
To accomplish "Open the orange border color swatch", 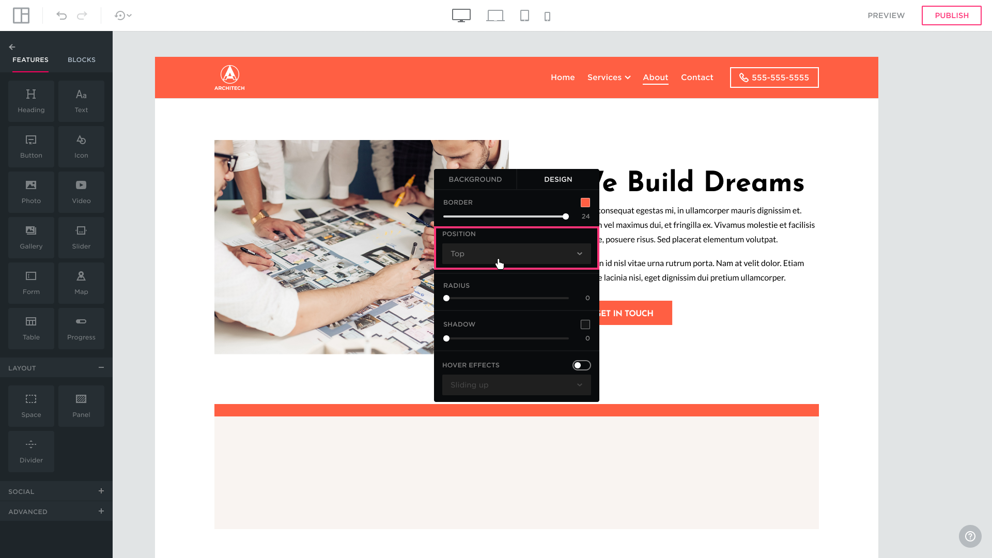I will point(585,203).
